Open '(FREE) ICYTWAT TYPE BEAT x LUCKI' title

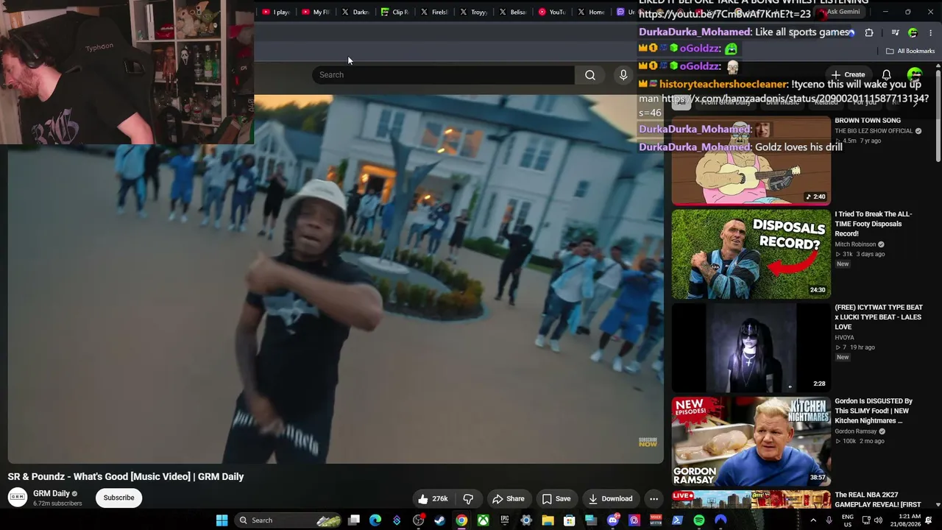(x=879, y=317)
